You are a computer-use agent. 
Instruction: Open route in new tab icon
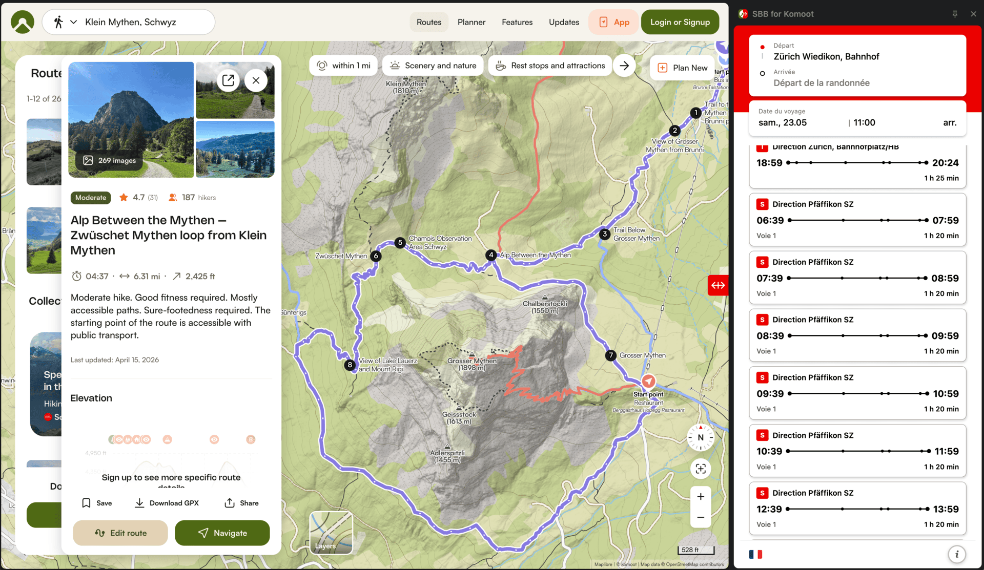point(229,80)
